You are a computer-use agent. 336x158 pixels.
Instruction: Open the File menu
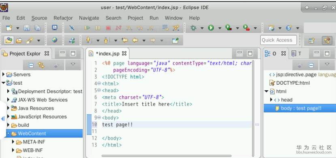coord(6,18)
